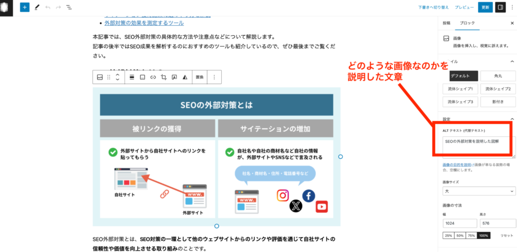Viewport: 517px width, 252px height.
Task: Click the image block type icon in toolbar
Action: [100, 77]
